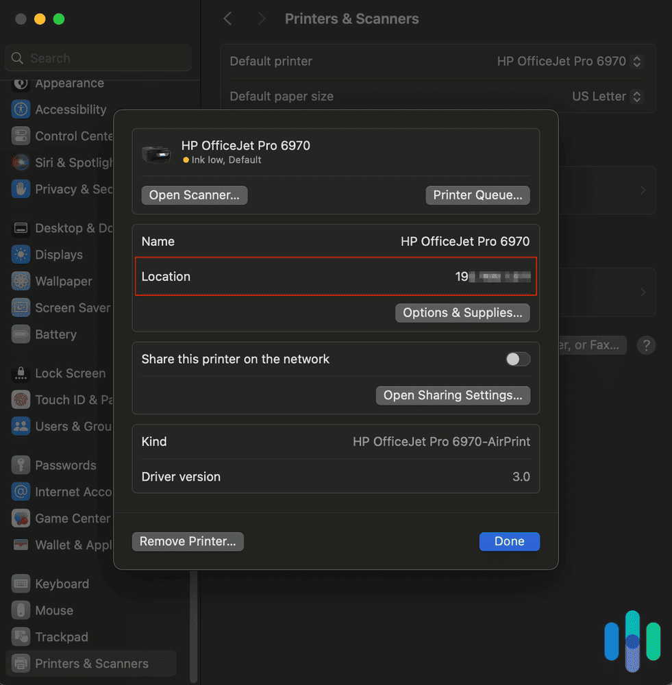
Task: Enable Share this printer on the network
Action: (518, 359)
